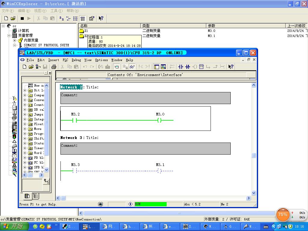Image resolution: width=308 pixels, height=231 pixels.
Task: Select the M3.2 contact in Network 2
Action: (75, 120)
